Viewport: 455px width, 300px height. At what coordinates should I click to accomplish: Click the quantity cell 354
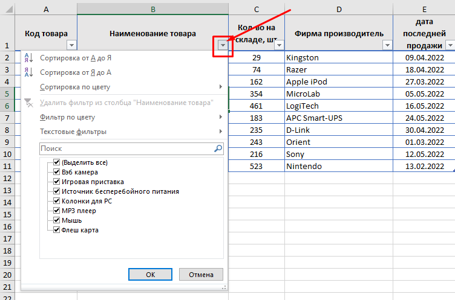(x=257, y=94)
